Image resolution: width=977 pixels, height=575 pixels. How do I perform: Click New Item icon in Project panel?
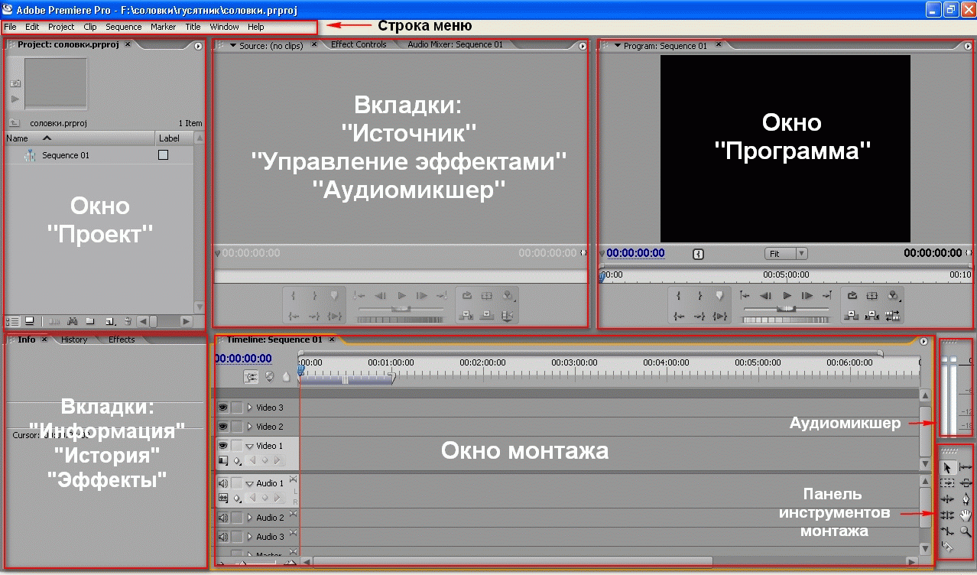[x=110, y=321]
